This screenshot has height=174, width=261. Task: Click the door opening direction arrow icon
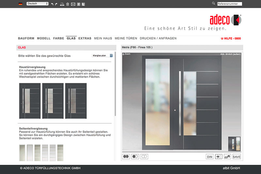coord(219,157)
